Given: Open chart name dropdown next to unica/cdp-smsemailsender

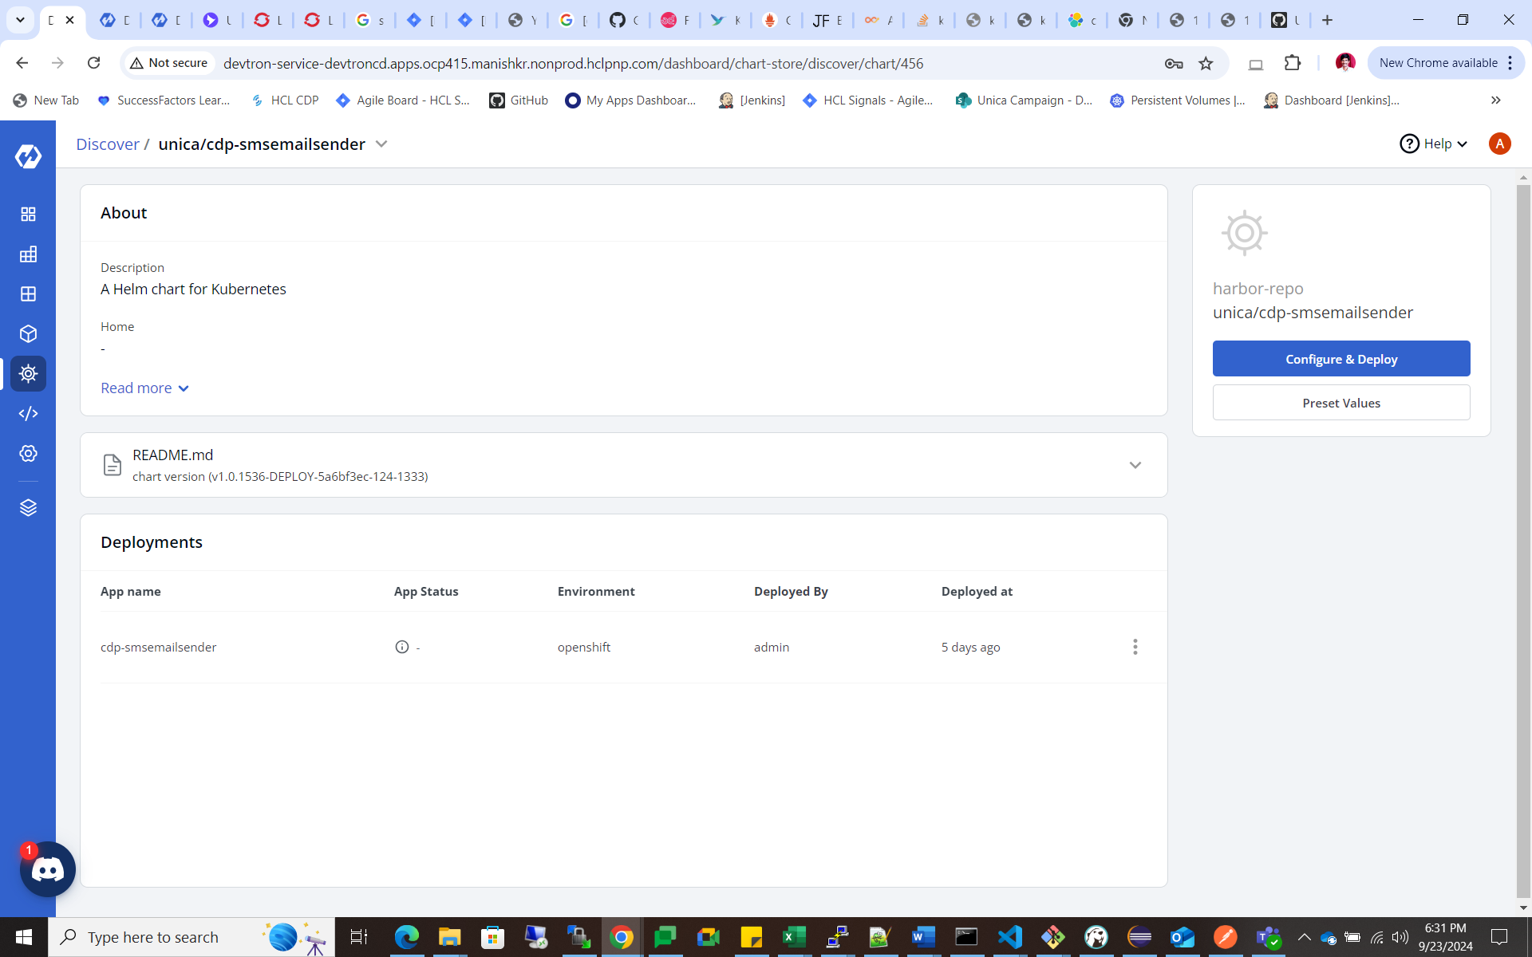Looking at the screenshot, I should coord(381,144).
